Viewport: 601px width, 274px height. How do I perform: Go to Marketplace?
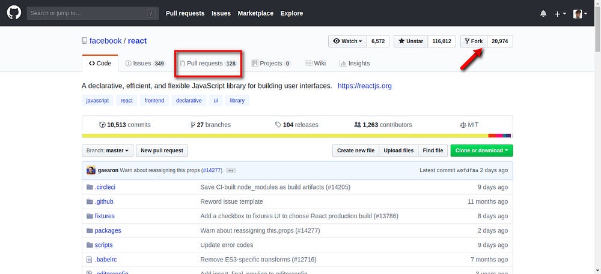click(x=255, y=13)
